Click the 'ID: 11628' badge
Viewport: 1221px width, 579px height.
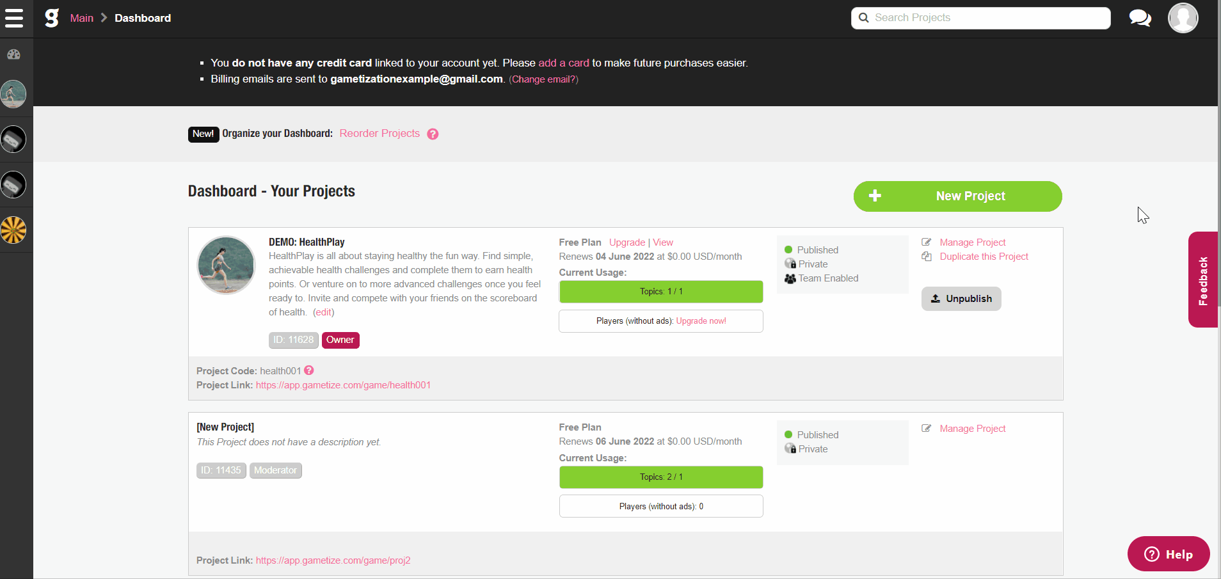click(x=294, y=340)
